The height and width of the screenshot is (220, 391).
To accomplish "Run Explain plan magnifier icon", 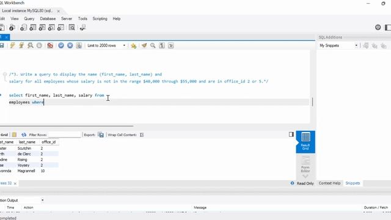I will pos(31,45).
